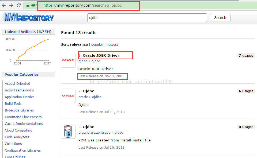Click the Oracle logo beside result 2 Ojdbc
This screenshot has height=158, width=257.
(68, 96)
